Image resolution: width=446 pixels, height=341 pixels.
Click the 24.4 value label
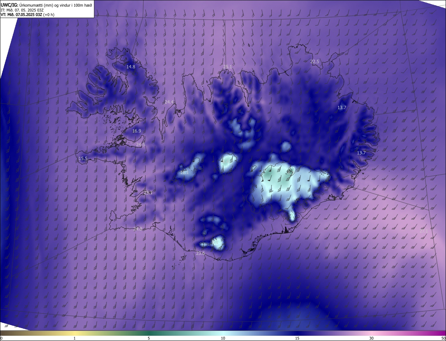169,102
